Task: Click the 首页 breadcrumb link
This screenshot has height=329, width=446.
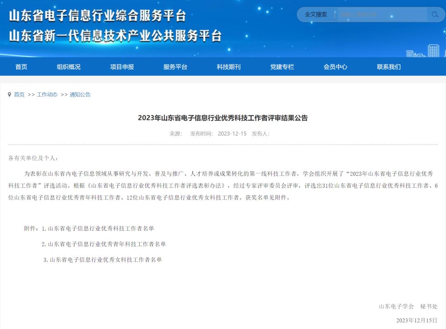Action: point(19,95)
